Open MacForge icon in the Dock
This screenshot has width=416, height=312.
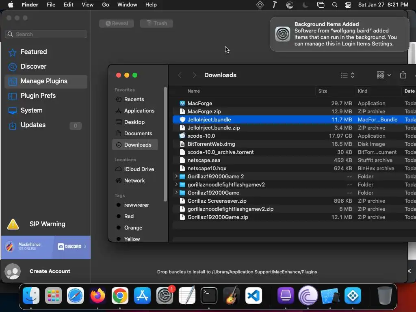click(x=353, y=296)
